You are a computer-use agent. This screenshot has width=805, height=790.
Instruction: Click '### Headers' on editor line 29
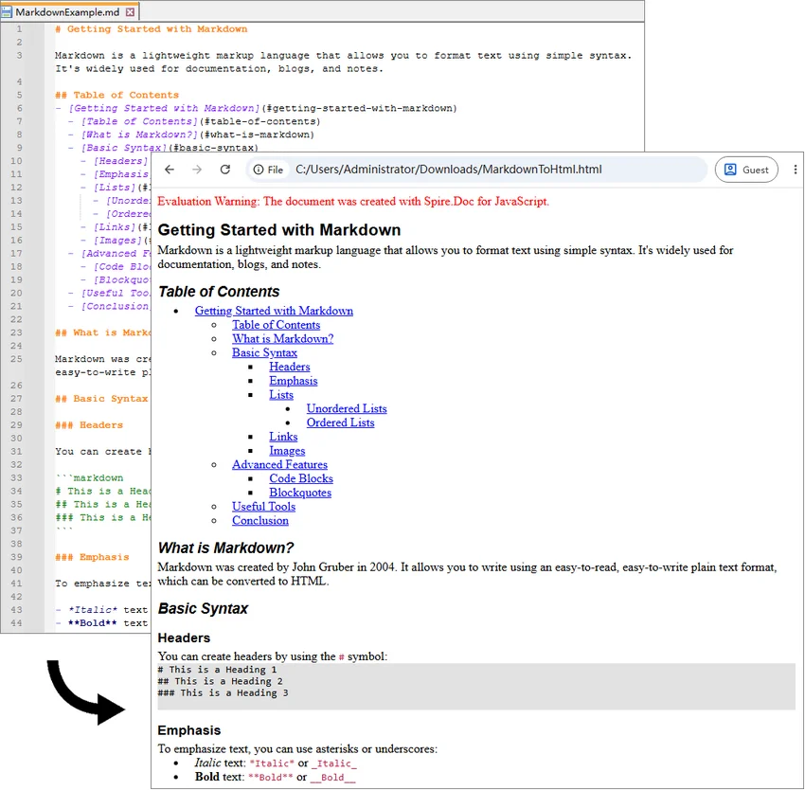point(89,425)
